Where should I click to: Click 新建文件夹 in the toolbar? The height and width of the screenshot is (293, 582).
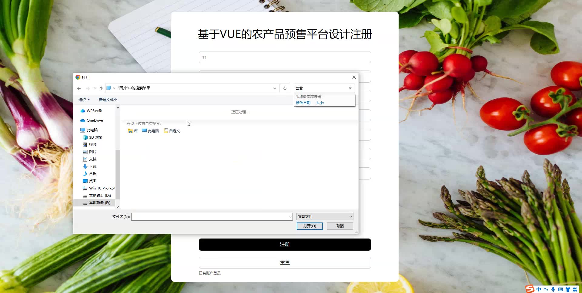point(108,100)
